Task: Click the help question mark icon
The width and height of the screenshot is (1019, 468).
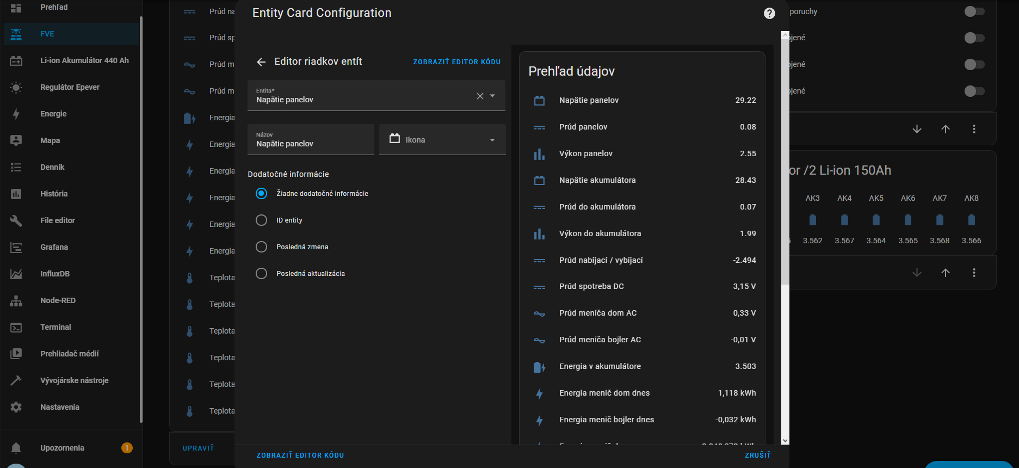Action: [x=769, y=14]
